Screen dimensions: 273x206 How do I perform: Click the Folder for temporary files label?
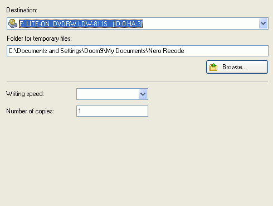pyautogui.click(x=39, y=39)
